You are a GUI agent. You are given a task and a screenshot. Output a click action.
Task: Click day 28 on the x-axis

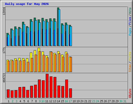[x=113, y=101]
